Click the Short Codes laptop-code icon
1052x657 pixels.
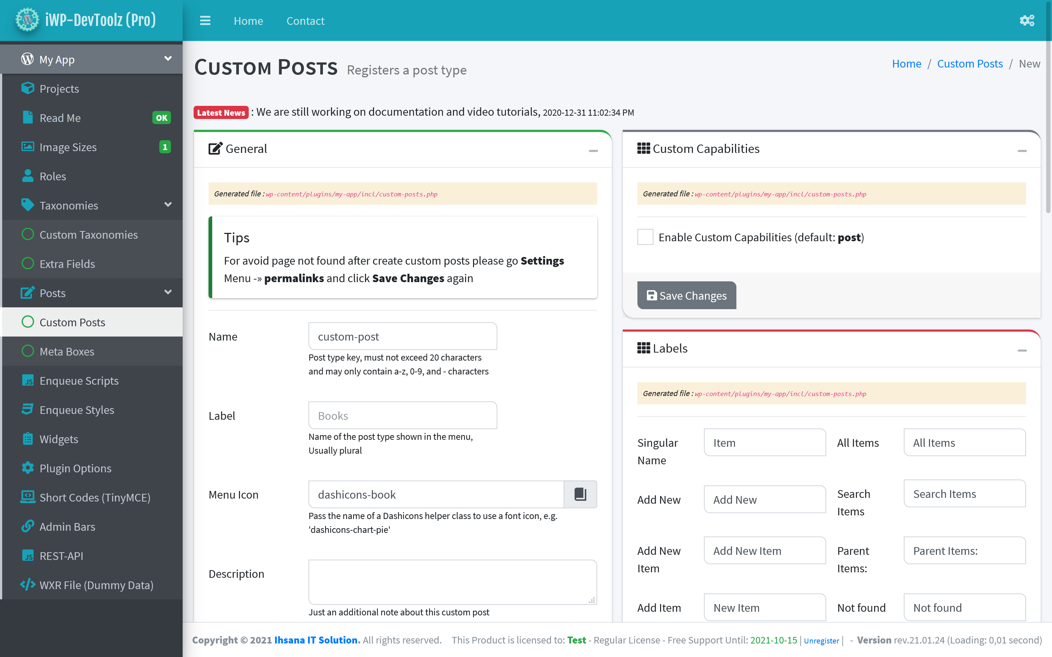27,497
